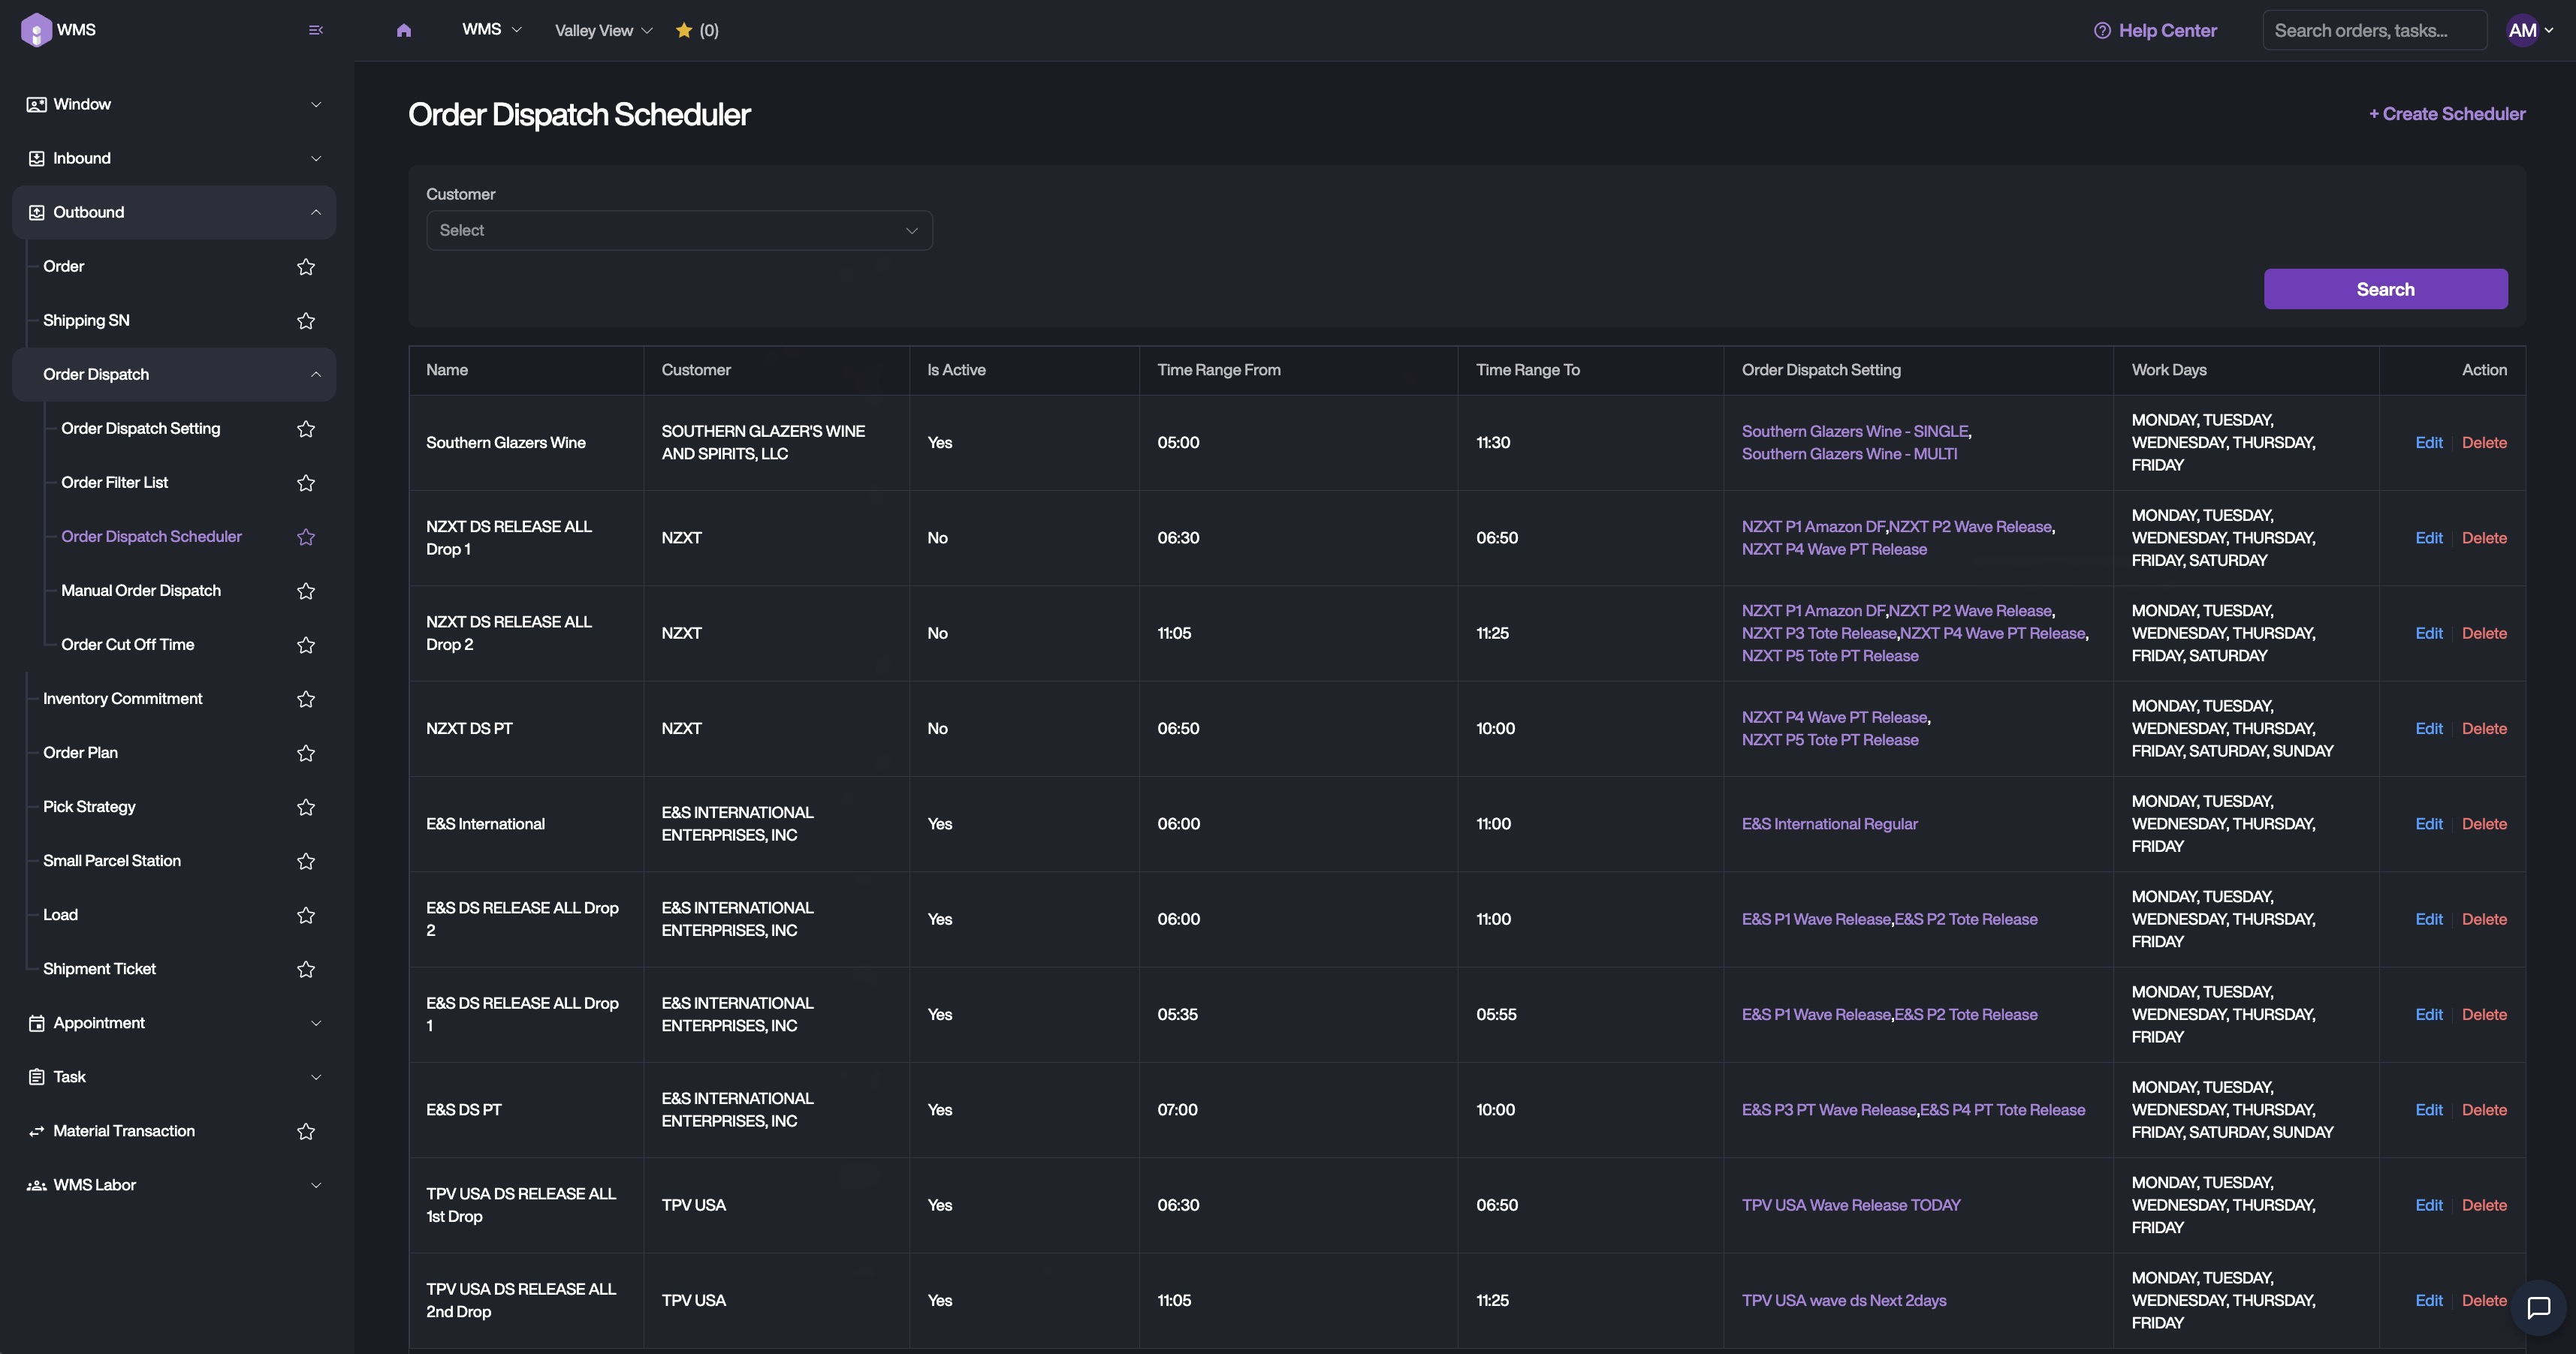Open the chat bubble icon
The image size is (2576, 1354).
point(2539,1307)
